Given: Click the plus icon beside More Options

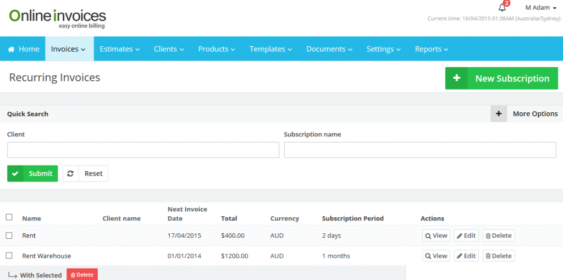Looking at the screenshot, I should click(499, 114).
